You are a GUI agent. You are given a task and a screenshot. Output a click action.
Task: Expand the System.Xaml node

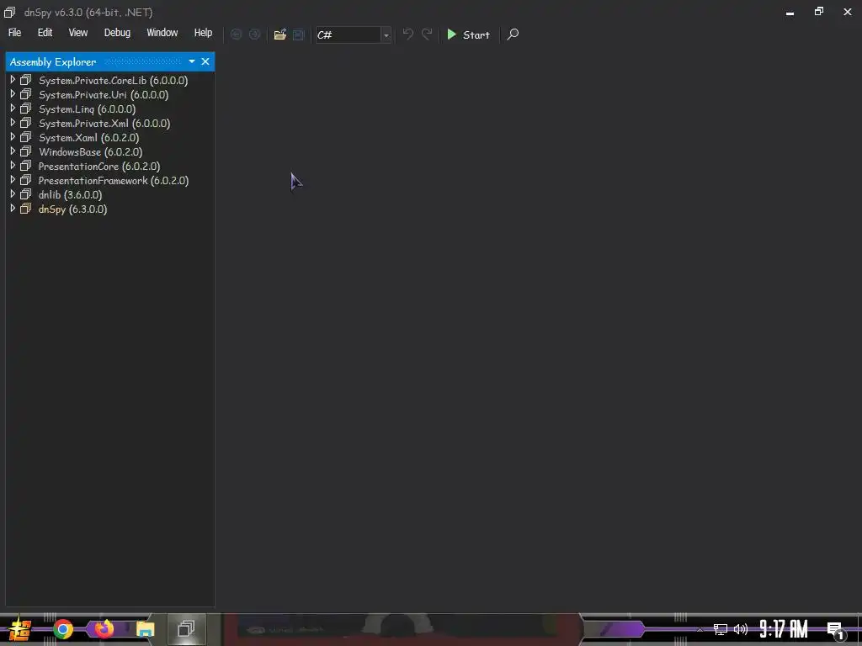[x=12, y=137]
